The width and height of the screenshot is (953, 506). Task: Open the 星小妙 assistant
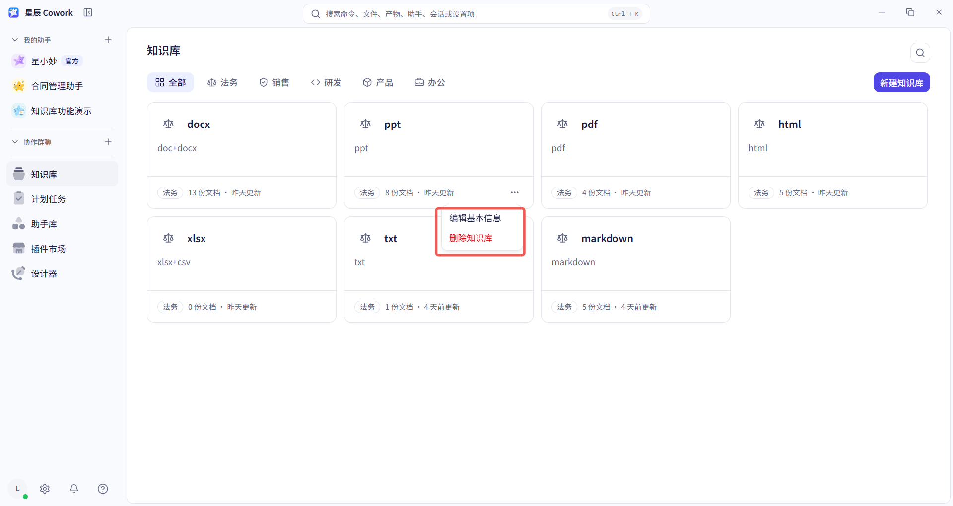click(62, 61)
